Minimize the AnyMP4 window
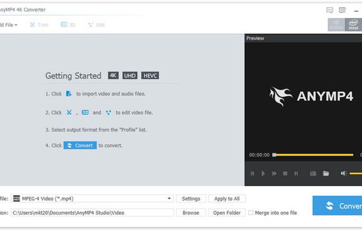 pyautogui.click(x=356, y=11)
